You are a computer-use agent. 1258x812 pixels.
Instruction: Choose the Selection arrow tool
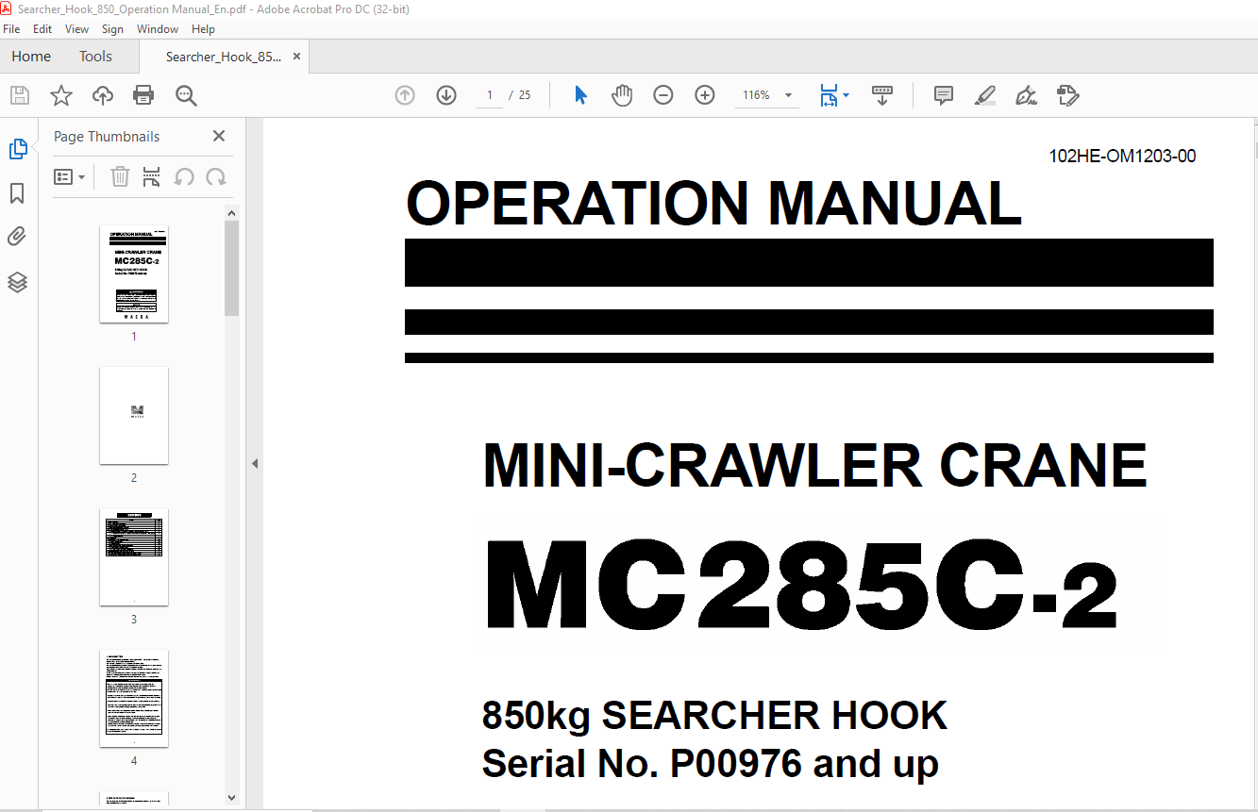tap(580, 95)
